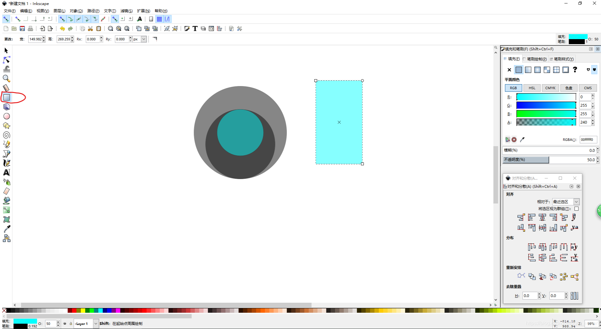Increase the status bar O opacity spinner

58,322
